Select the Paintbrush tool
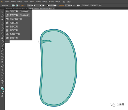The image size is (128, 110). [x=2, y=33]
